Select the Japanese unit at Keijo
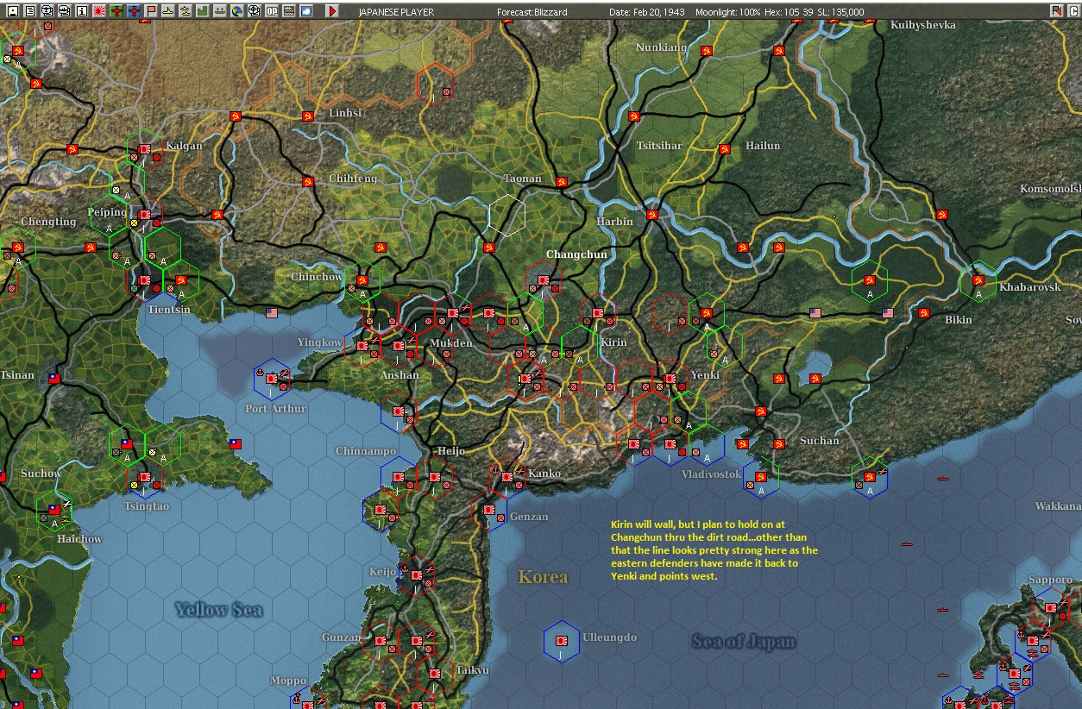Screen dimensions: 1082x709 [417, 574]
